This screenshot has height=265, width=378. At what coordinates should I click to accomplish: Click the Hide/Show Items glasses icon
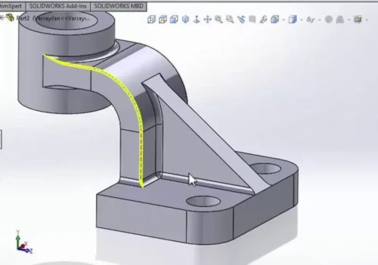(310, 19)
